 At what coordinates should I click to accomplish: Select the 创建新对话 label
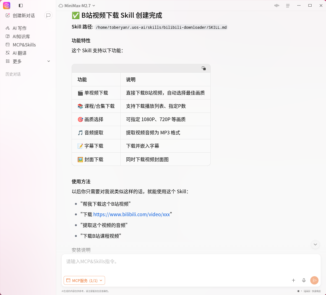(24, 15)
